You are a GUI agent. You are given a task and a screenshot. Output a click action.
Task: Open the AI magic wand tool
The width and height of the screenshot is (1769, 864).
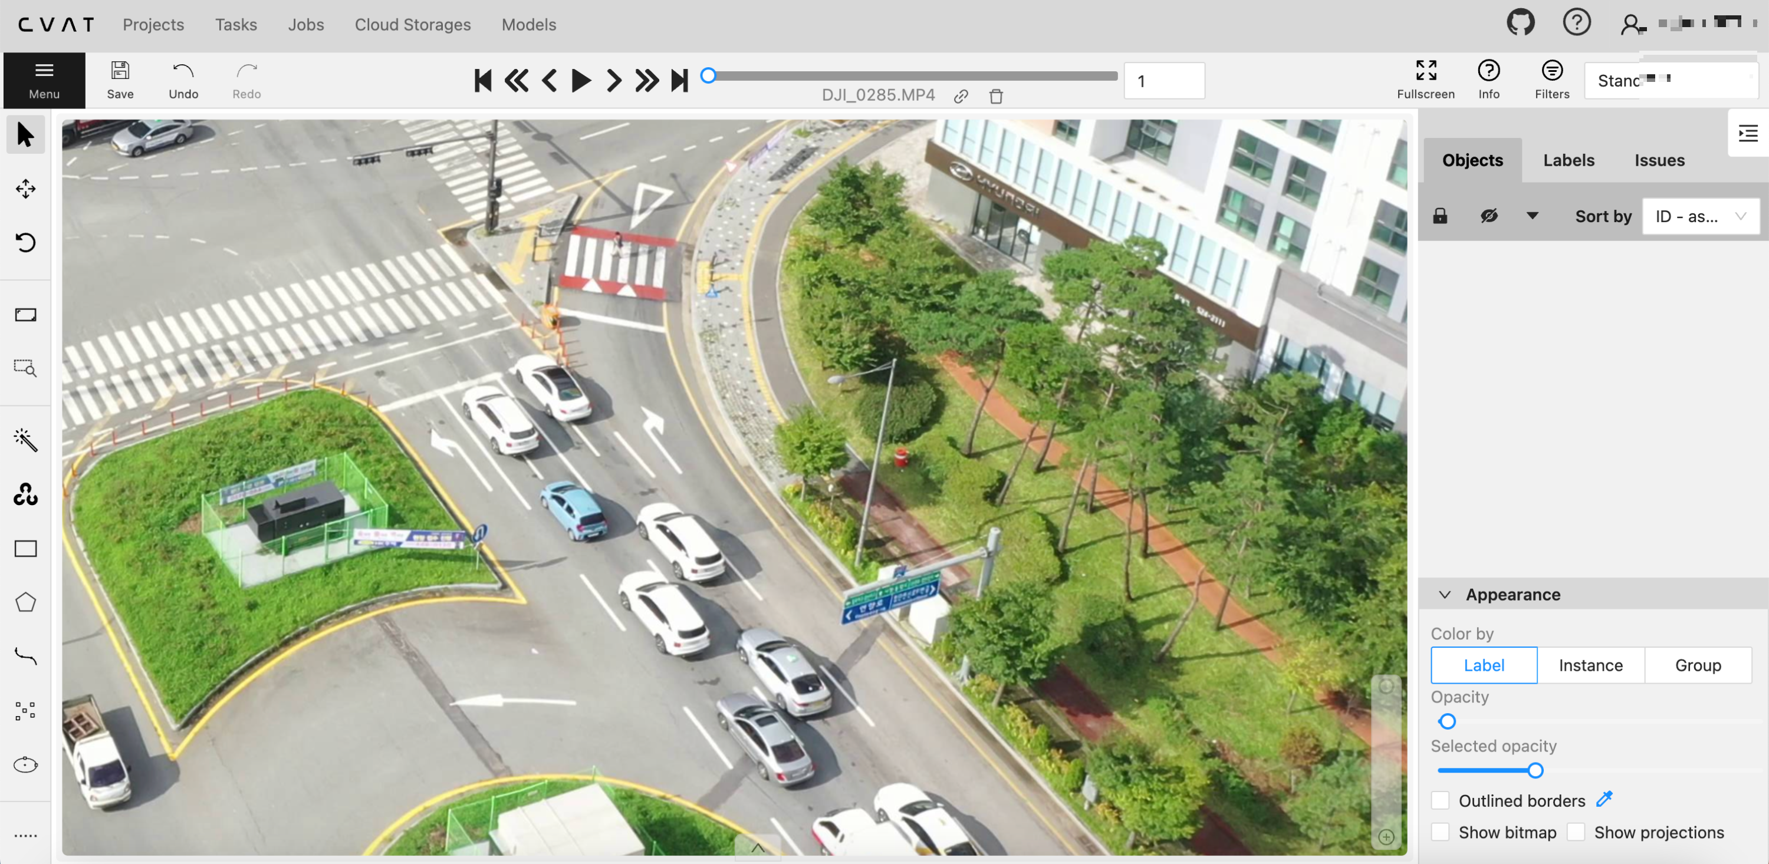click(25, 440)
